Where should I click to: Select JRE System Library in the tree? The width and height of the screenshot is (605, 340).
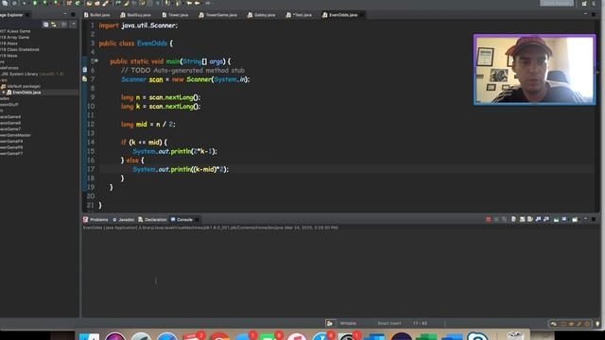pyautogui.click(x=32, y=74)
